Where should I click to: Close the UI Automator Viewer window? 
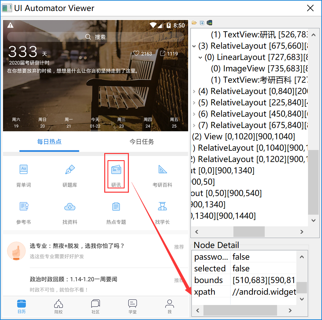pos(310,8)
